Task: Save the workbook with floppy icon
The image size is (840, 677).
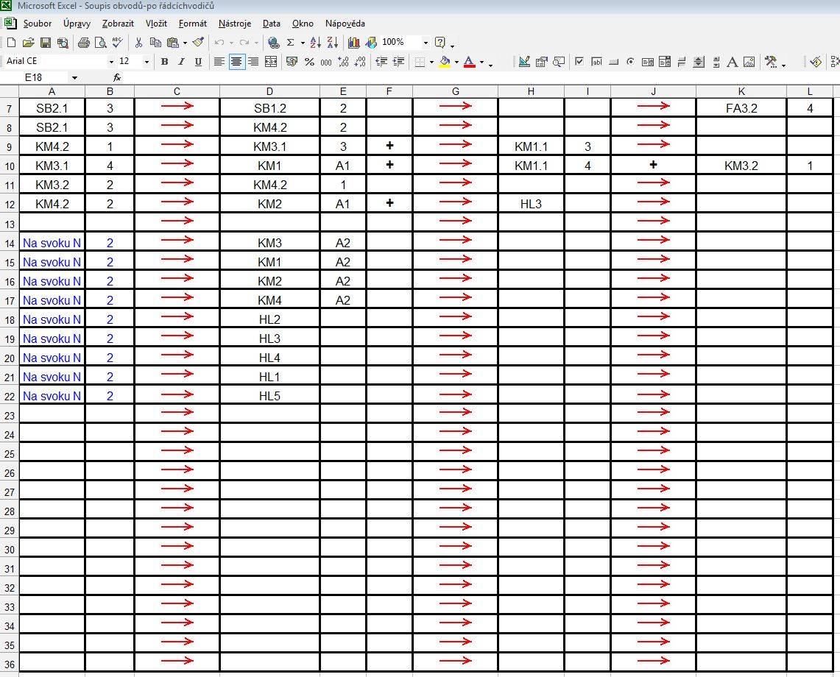Action: pyautogui.click(x=46, y=43)
